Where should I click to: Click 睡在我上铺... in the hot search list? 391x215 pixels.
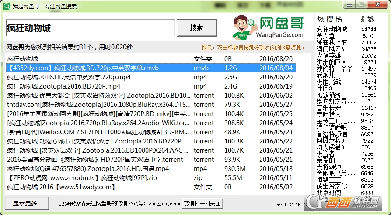coord(335,42)
